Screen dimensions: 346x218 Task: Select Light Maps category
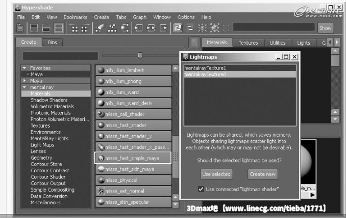point(42,145)
